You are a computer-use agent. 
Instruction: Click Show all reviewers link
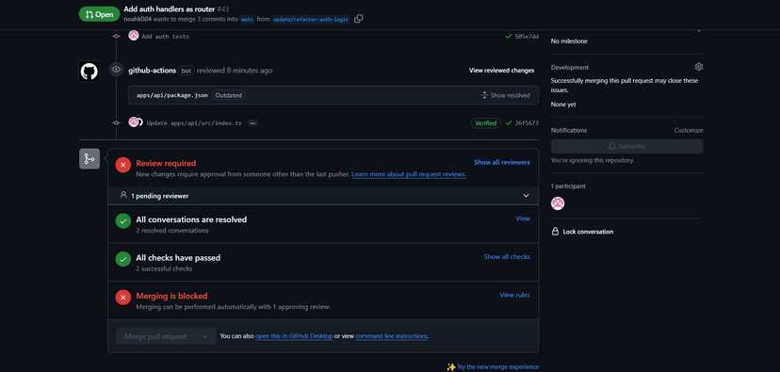tap(502, 162)
